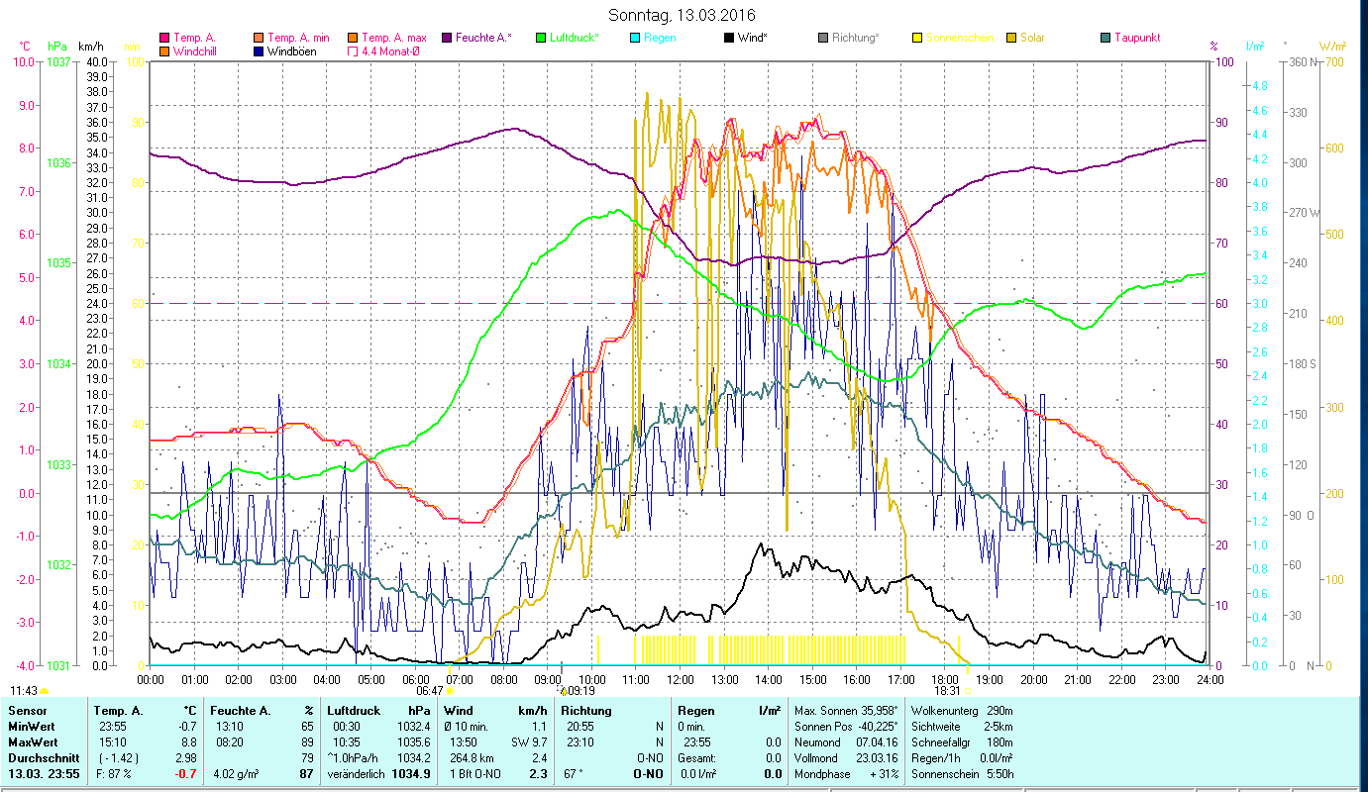Click the sunrise marker at 06:47

pyautogui.click(x=450, y=691)
